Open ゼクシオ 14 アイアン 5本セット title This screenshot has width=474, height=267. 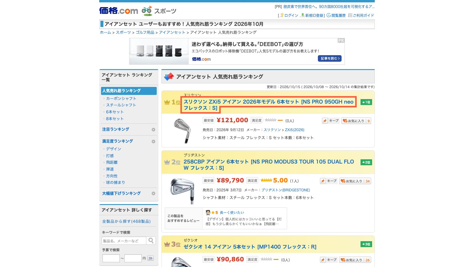pos(250,247)
